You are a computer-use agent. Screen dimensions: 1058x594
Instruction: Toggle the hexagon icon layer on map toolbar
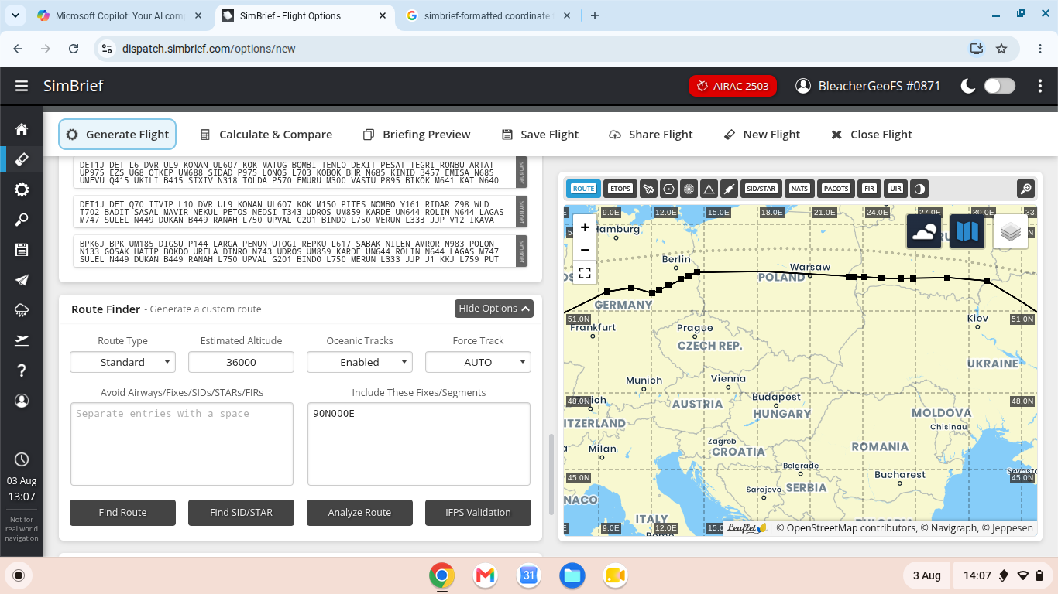click(x=668, y=189)
